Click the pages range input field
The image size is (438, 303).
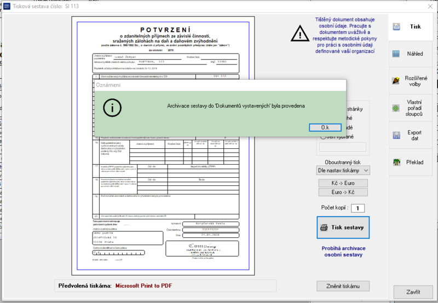point(343,147)
